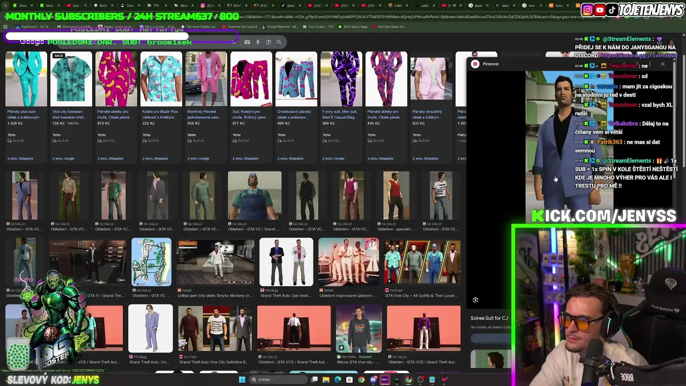
Task: Open the flamingo shirt 232 Kč product
Action: (161, 106)
